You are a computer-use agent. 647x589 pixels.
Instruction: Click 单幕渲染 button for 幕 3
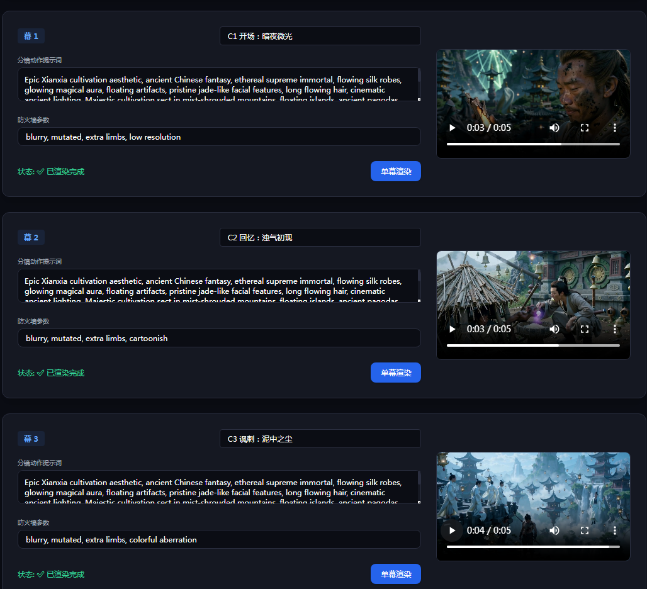coord(396,574)
